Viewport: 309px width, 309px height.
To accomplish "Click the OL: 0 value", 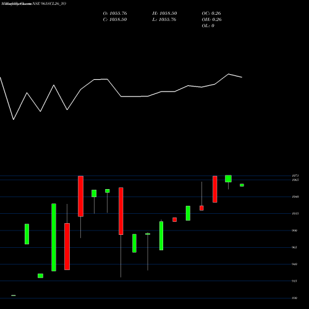I will [208, 26].
